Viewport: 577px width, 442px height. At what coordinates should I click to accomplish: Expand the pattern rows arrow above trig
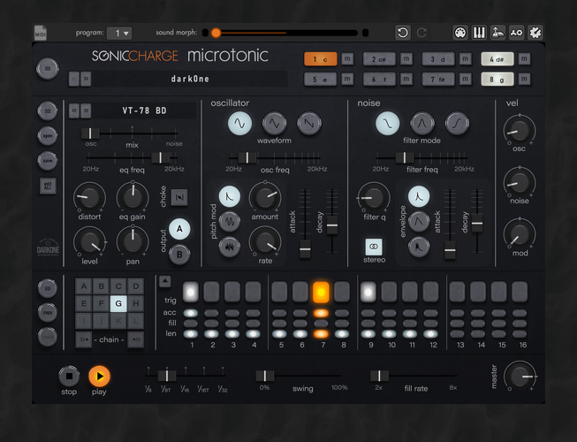pos(165,281)
